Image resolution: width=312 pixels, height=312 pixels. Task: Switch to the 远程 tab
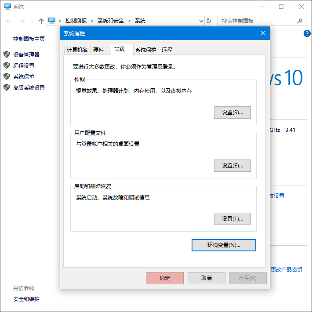(169, 50)
